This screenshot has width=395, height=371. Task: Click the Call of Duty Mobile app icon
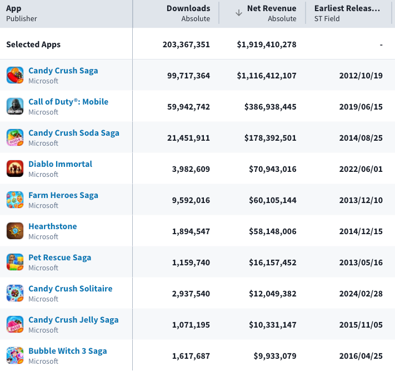pyautogui.click(x=15, y=106)
